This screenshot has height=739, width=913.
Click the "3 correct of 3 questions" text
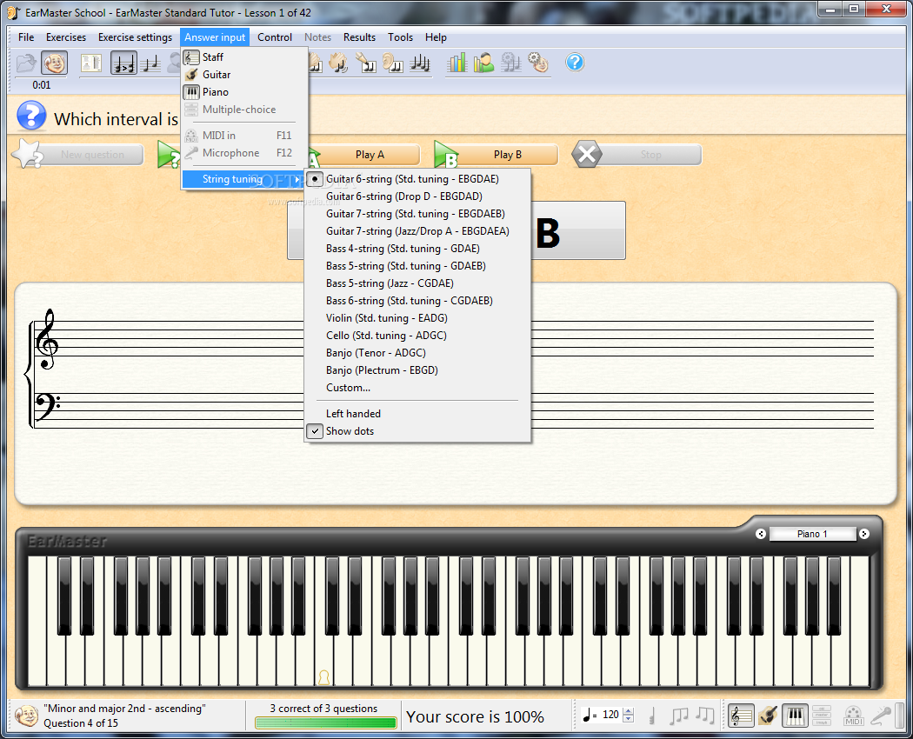coord(323,708)
